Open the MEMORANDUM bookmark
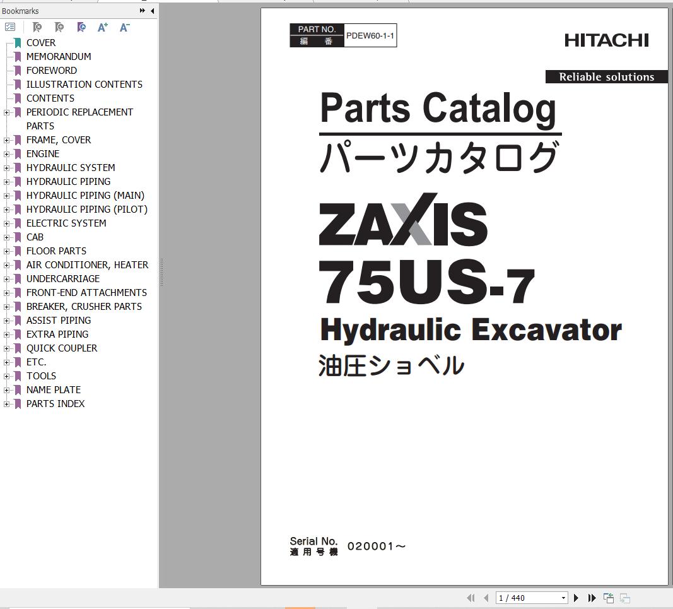The height and width of the screenshot is (609, 673). (59, 57)
